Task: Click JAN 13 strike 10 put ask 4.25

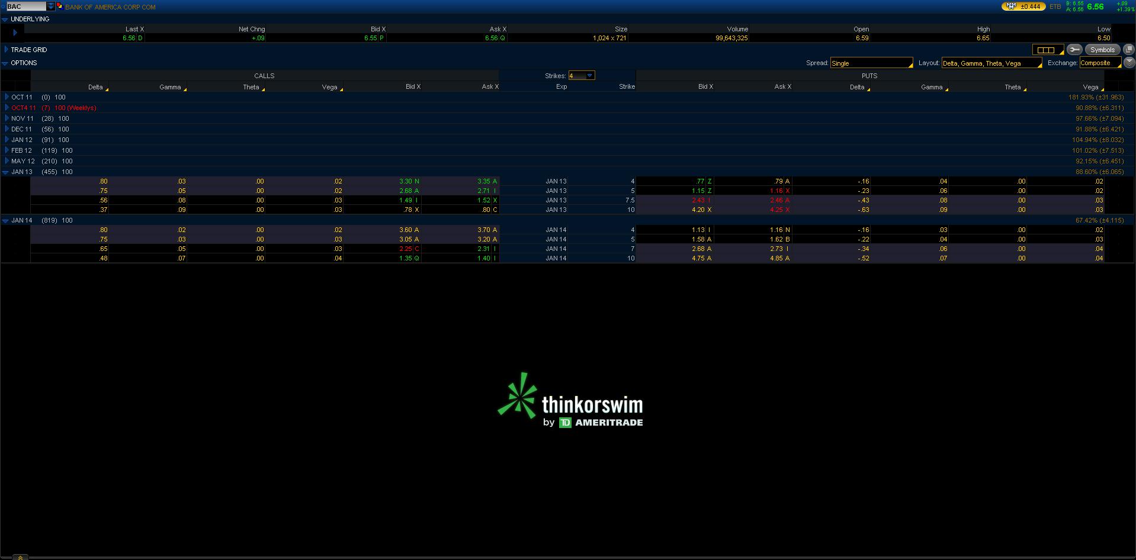Action: click(x=776, y=210)
